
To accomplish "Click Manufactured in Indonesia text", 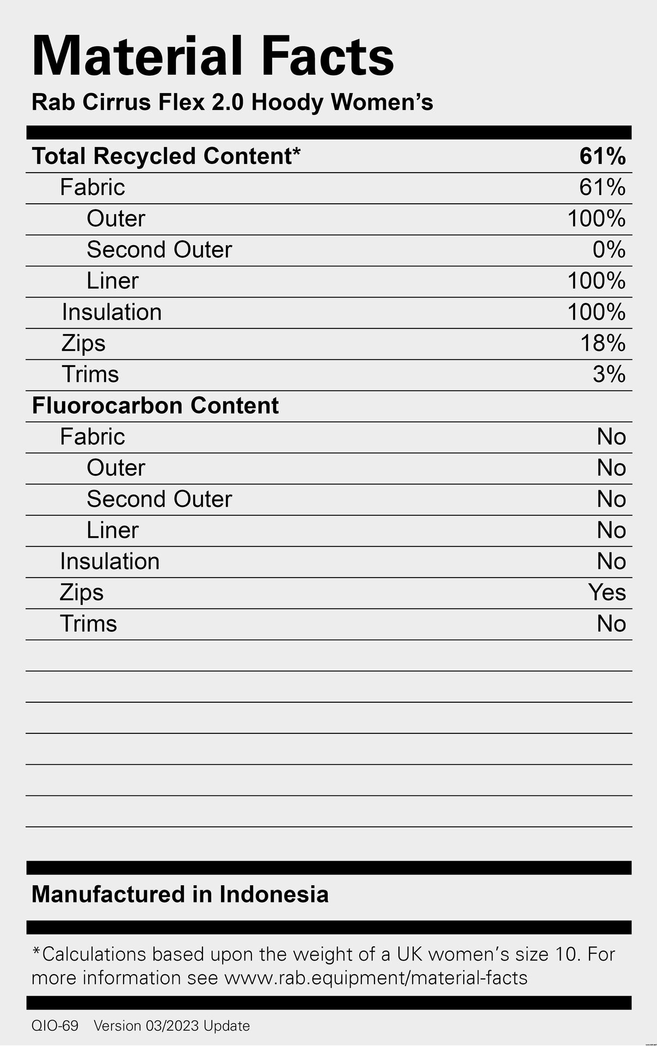I will (180, 895).
